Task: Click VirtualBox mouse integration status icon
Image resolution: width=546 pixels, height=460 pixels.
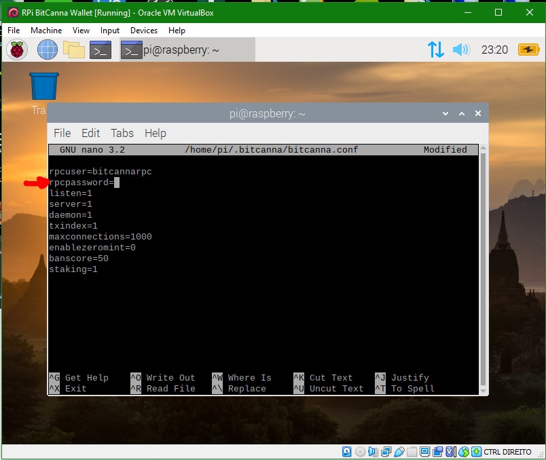Action: (463, 452)
